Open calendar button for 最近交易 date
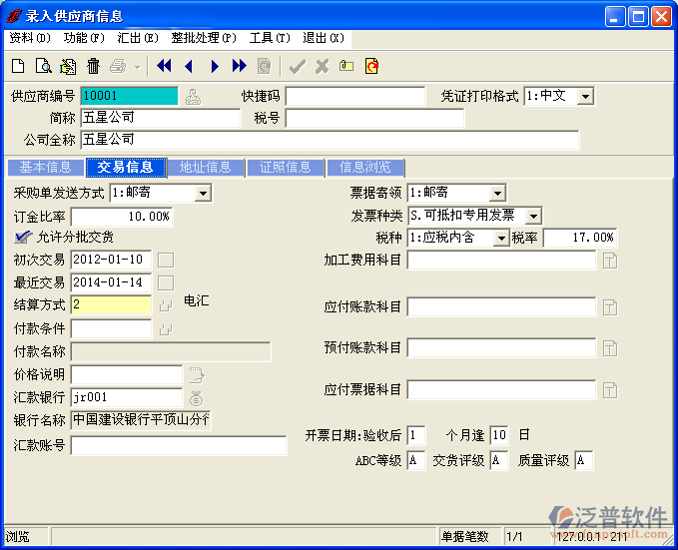This screenshot has height=550, width=678. 166,283
